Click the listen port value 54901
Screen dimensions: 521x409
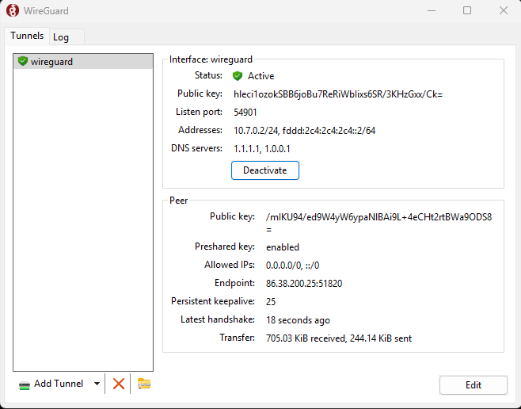coord(245,113)
